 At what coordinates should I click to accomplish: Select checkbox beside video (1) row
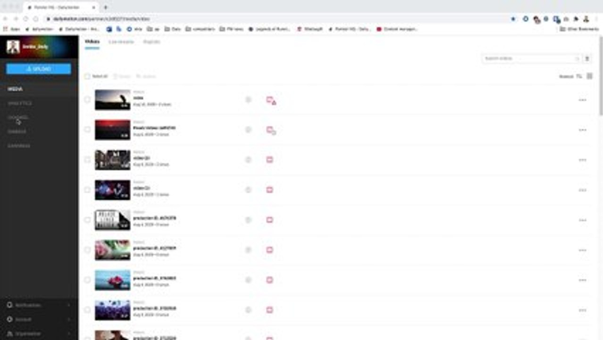coord(87,190)
